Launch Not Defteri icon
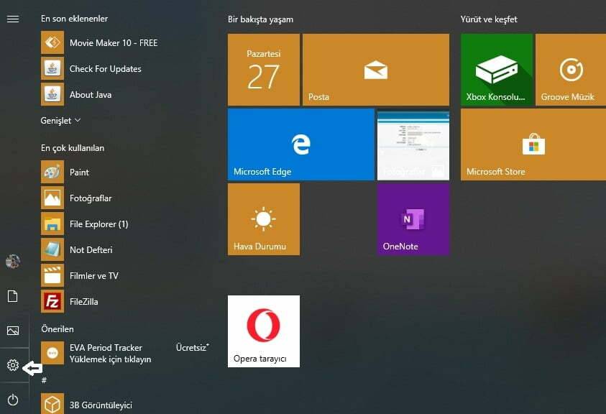 [x=52, y=249]
